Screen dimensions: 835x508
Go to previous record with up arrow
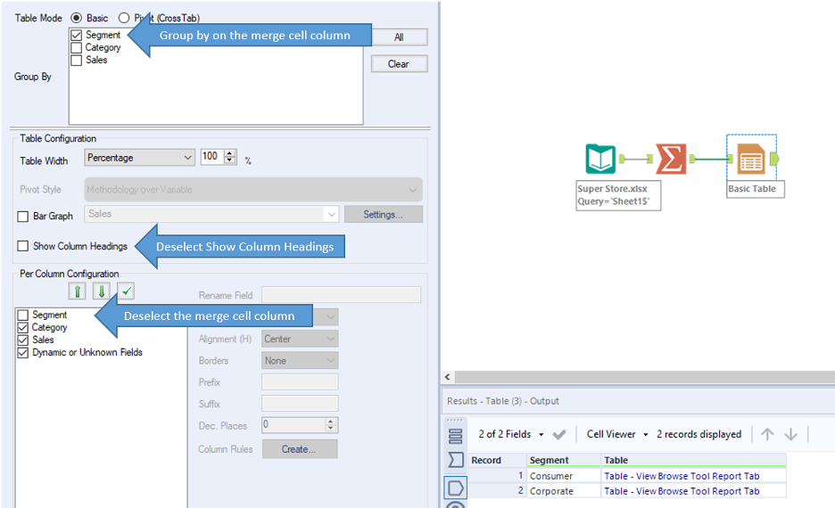coord(767,434)
